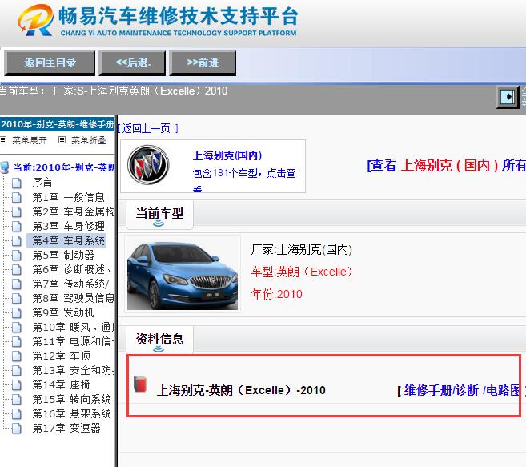Click the page icon next to 第4章 车身系统
Viewport: 526px width, 467px height.
[x=17, y=241]
